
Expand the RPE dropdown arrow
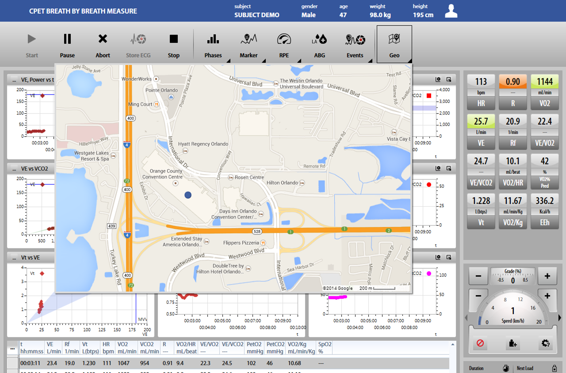coord(299,61)
